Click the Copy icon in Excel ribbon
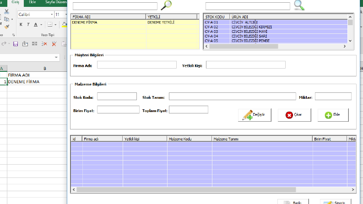The image size is (363, 204). [x=6, y=19]
